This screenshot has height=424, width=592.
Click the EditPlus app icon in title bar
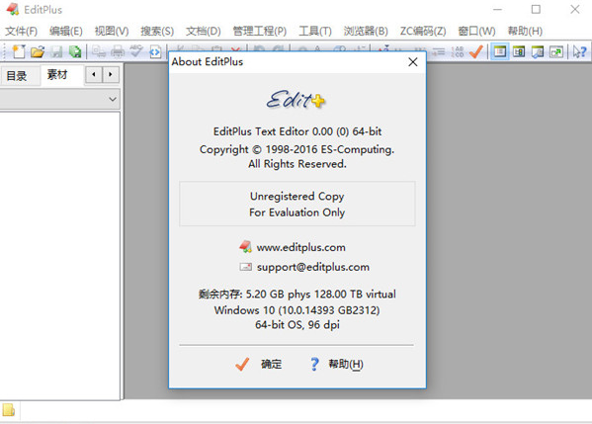coord(13,9)
